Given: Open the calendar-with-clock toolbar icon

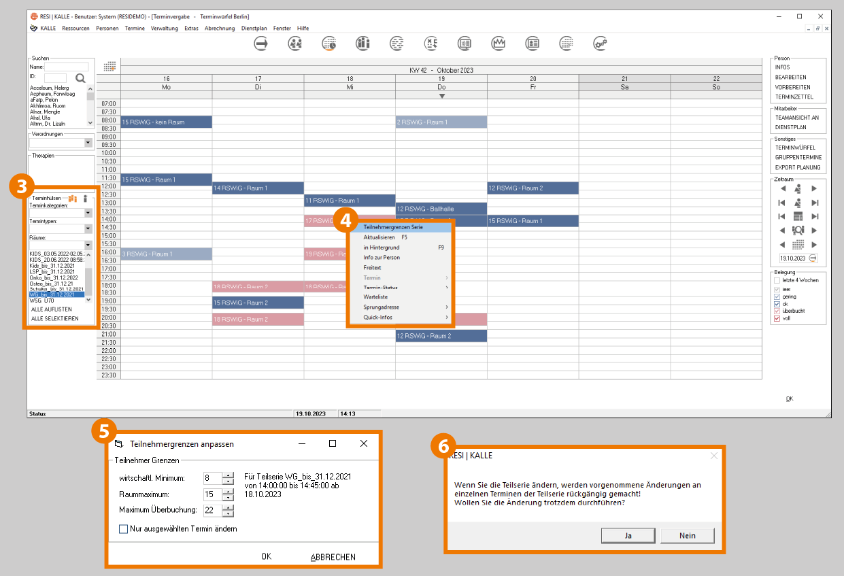Looking at the screenshot, I should click(329, 44).
